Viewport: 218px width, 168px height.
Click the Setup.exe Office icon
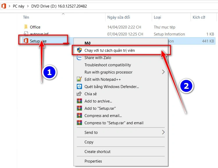point(26,41)
